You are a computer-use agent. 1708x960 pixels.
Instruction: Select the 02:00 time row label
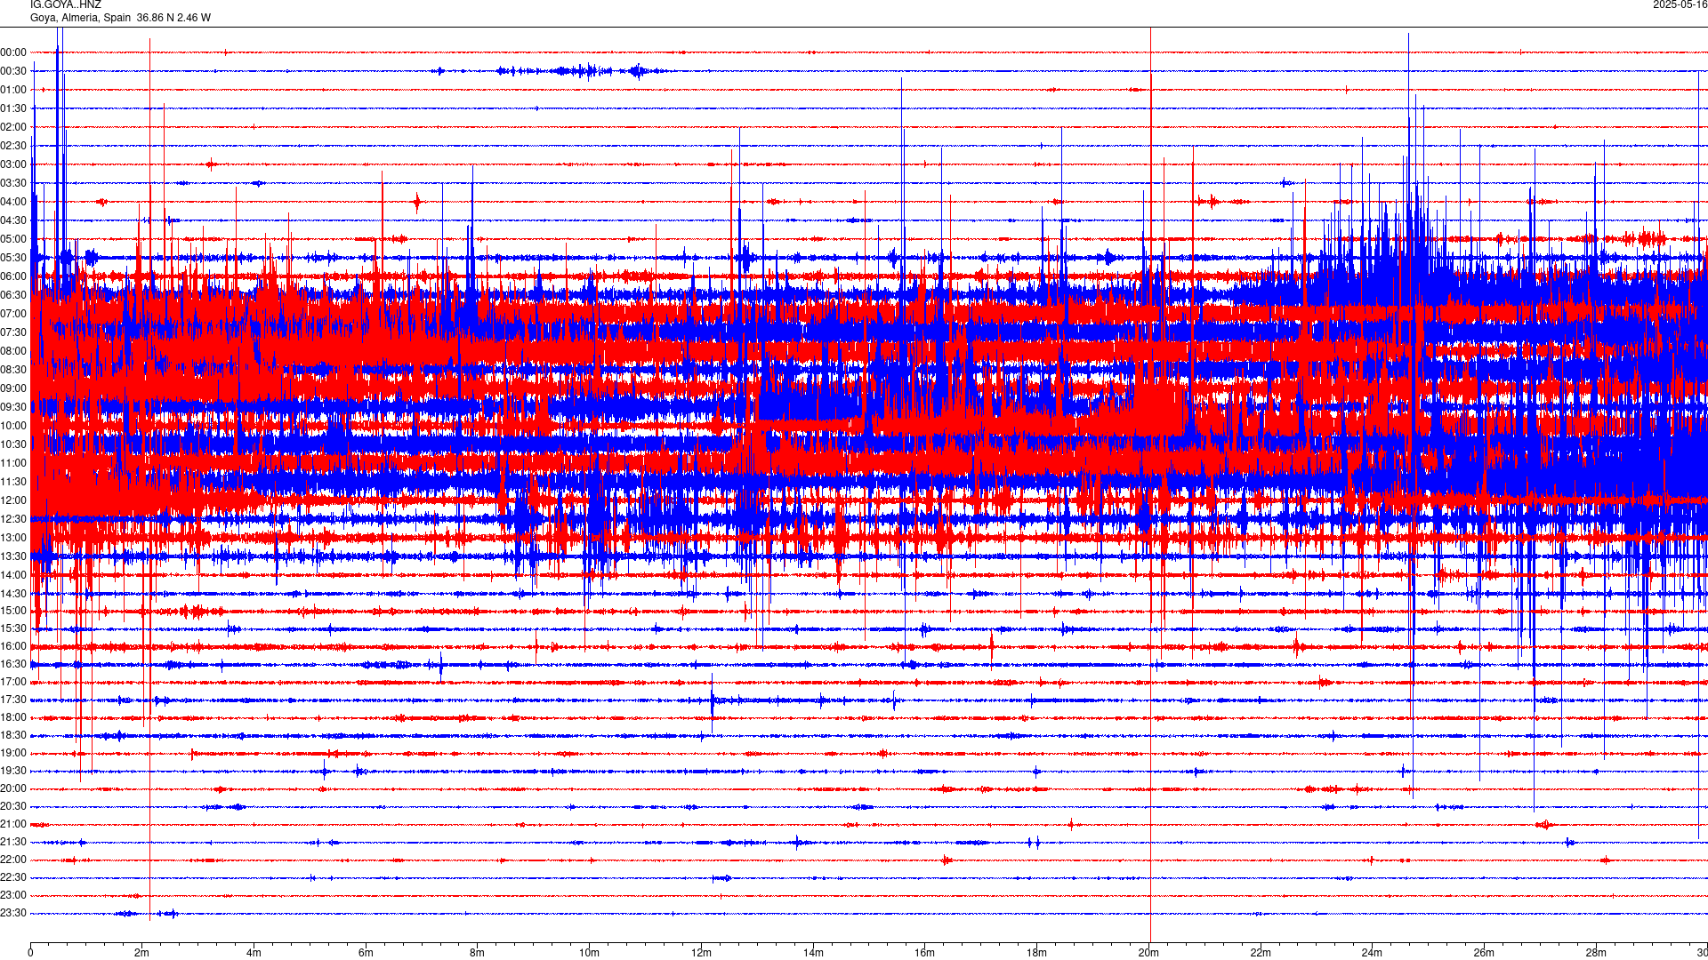(13, 127)
